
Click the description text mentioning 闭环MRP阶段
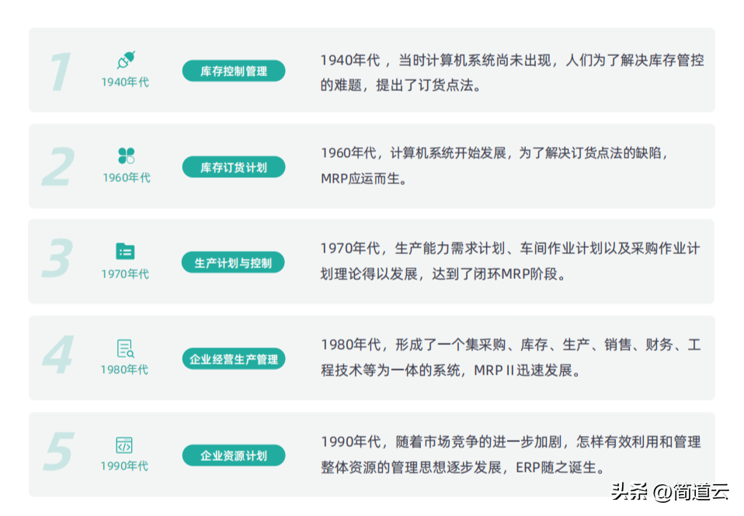510,261
